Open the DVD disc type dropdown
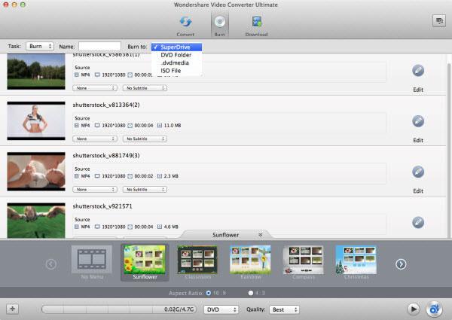 coord(221,309)
